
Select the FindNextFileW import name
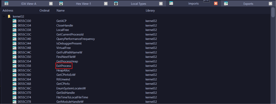66,57
